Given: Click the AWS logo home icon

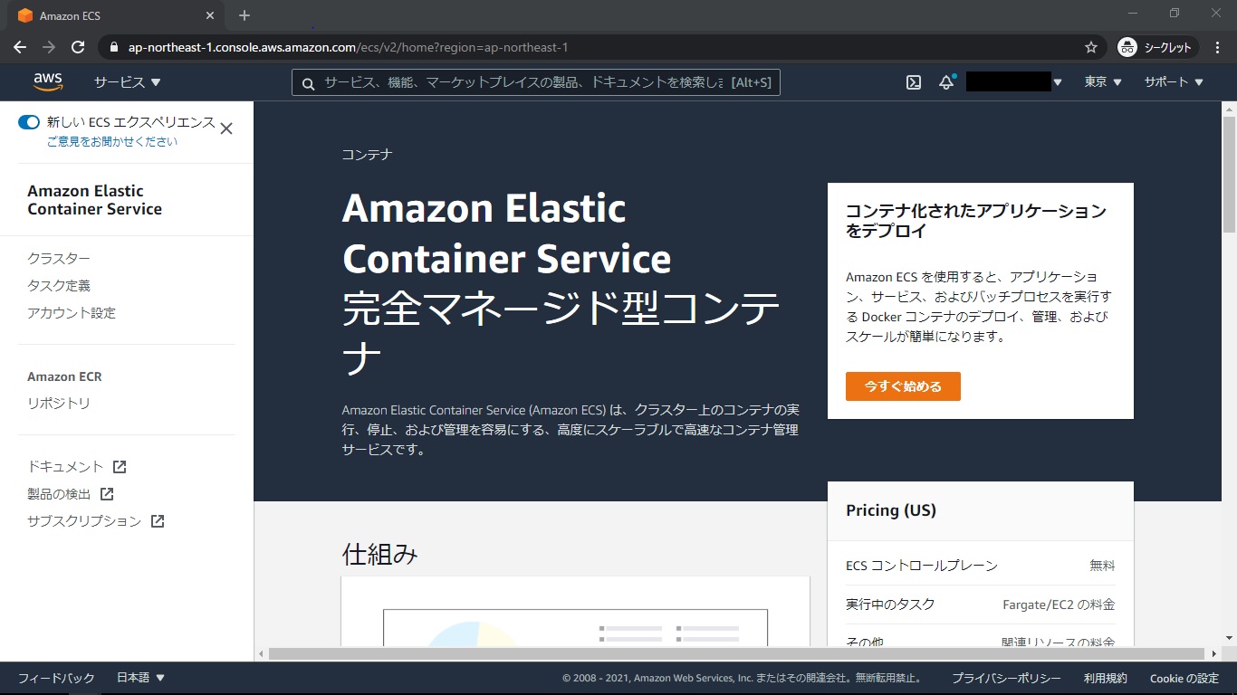Looking at the screenshot, I should (x=48, y=82).
